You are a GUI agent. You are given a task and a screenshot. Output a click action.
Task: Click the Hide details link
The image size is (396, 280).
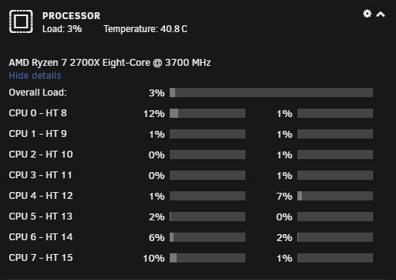(35, 76)
